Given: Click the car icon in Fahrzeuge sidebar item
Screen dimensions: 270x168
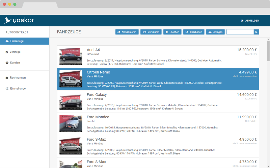Looking at the screenshot, I should tap(7, 41).
